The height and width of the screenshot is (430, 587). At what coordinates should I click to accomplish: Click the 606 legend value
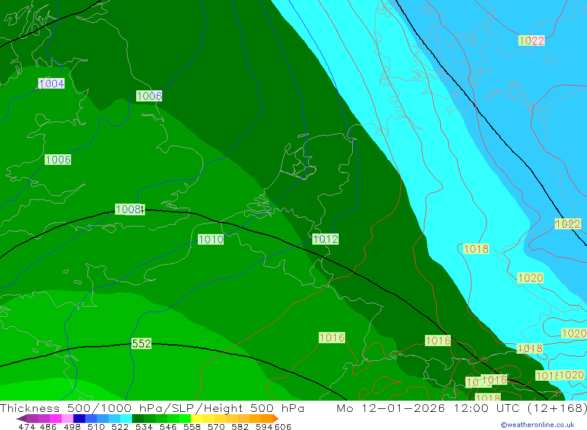pos(283,427)
